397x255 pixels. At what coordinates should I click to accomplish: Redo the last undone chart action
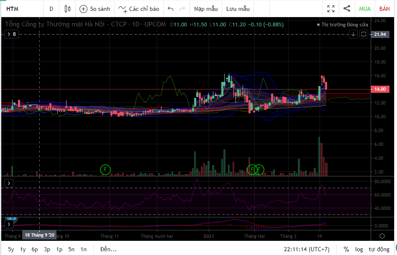click(x=182, y=9)
